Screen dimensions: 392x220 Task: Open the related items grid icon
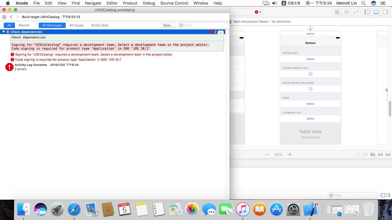click(4, 17)
